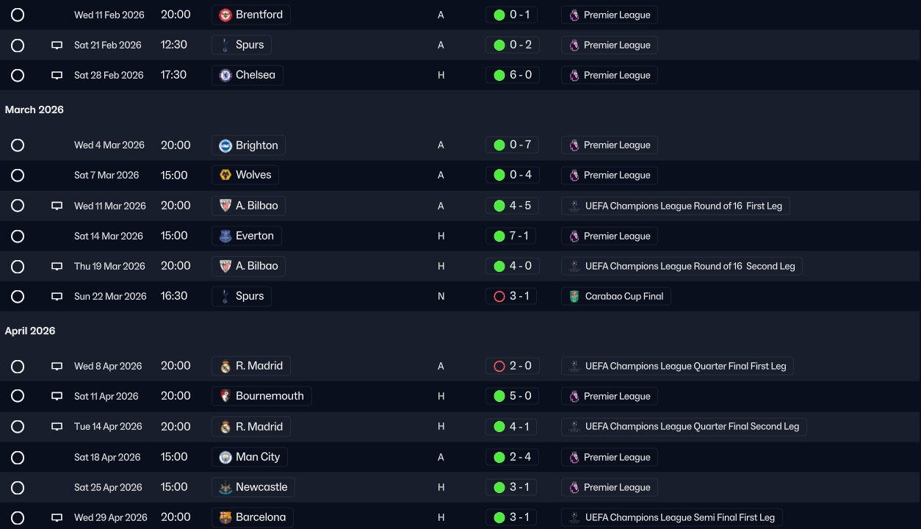Click the Everton club crest
The width and height of the screenshot is (921, 529).
click(225, 236)
